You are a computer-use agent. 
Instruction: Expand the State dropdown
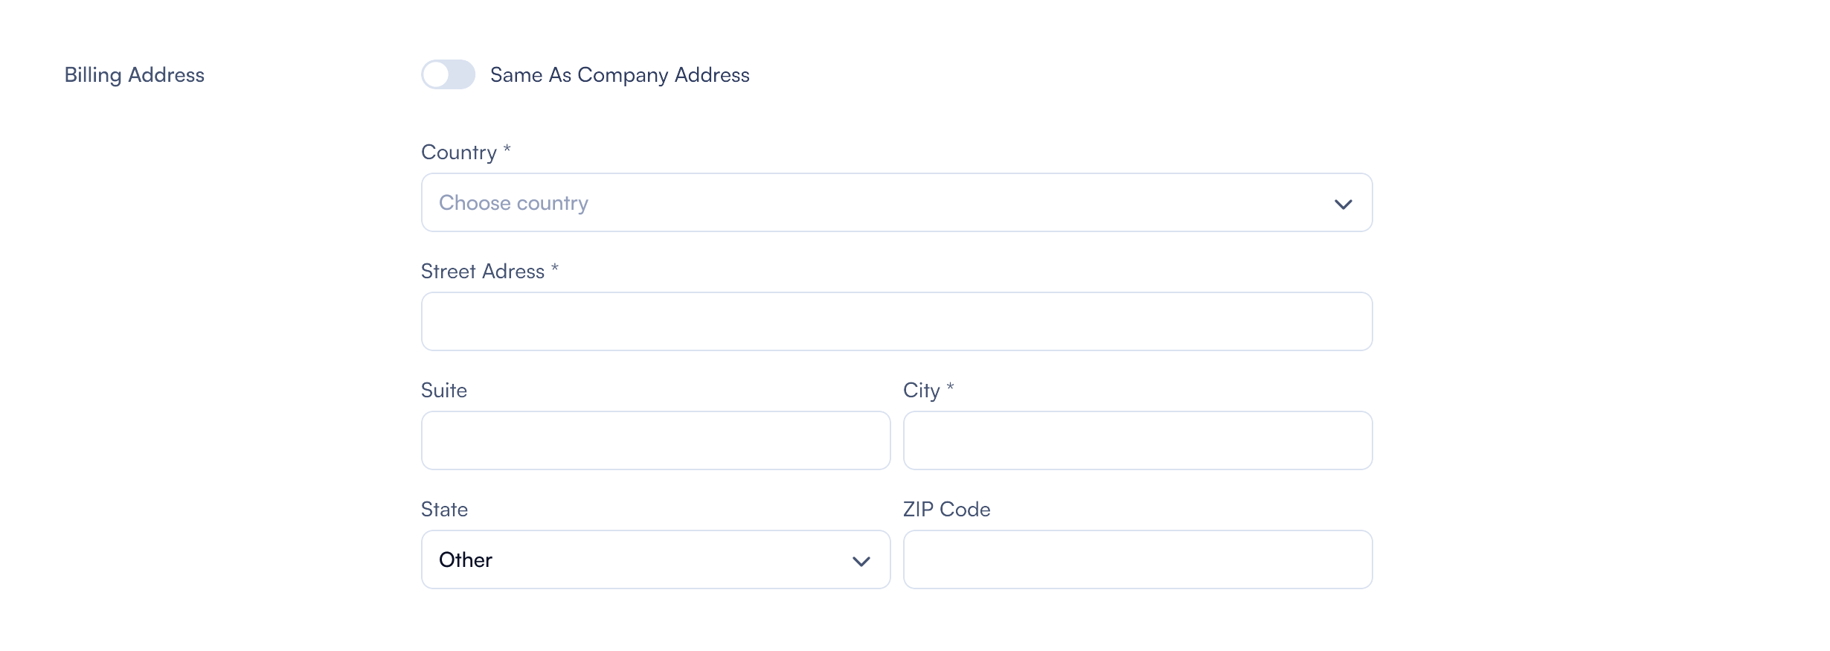(x=655, y=559)
